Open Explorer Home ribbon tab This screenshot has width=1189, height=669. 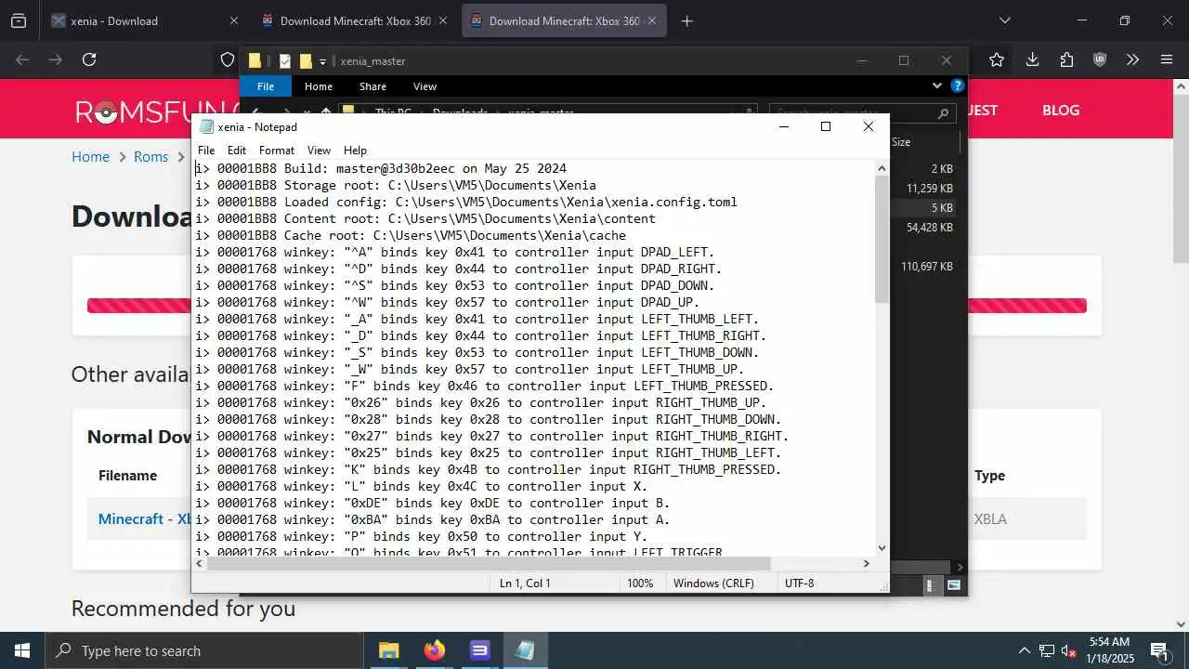[319, 86]
